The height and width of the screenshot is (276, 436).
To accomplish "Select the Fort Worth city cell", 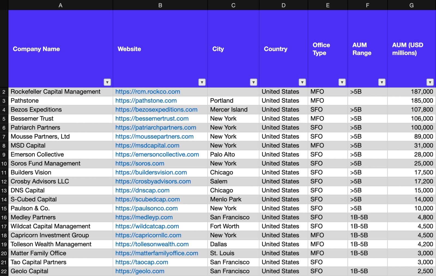I will coord(233,226).
